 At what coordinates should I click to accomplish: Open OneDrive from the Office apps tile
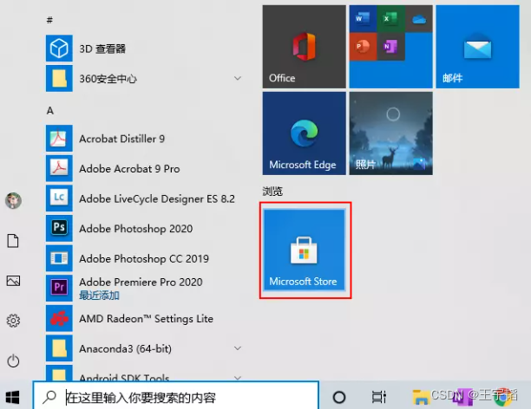(x=419, y=18)
